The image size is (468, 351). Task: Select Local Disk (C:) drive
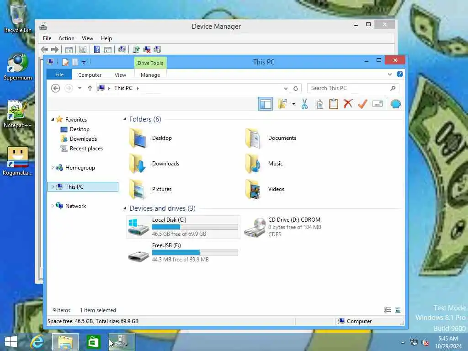tap(183, 227)
